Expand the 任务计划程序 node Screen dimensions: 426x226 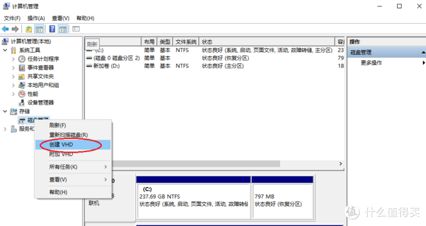(x=13, y=59)
